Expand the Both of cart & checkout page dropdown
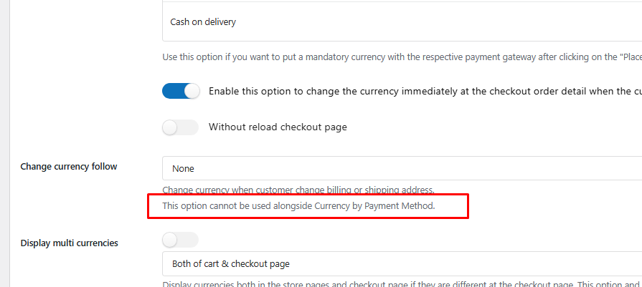 tap(402, 263)
